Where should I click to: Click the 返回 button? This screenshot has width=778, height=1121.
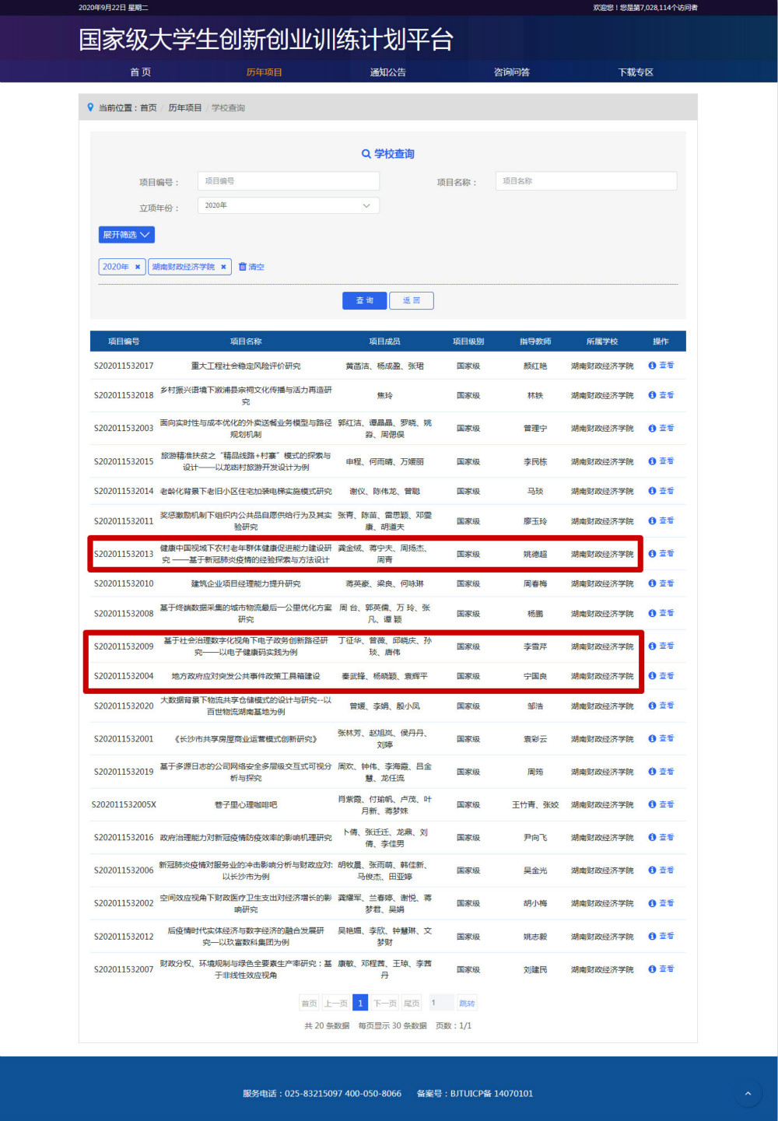tap(412, 300)
